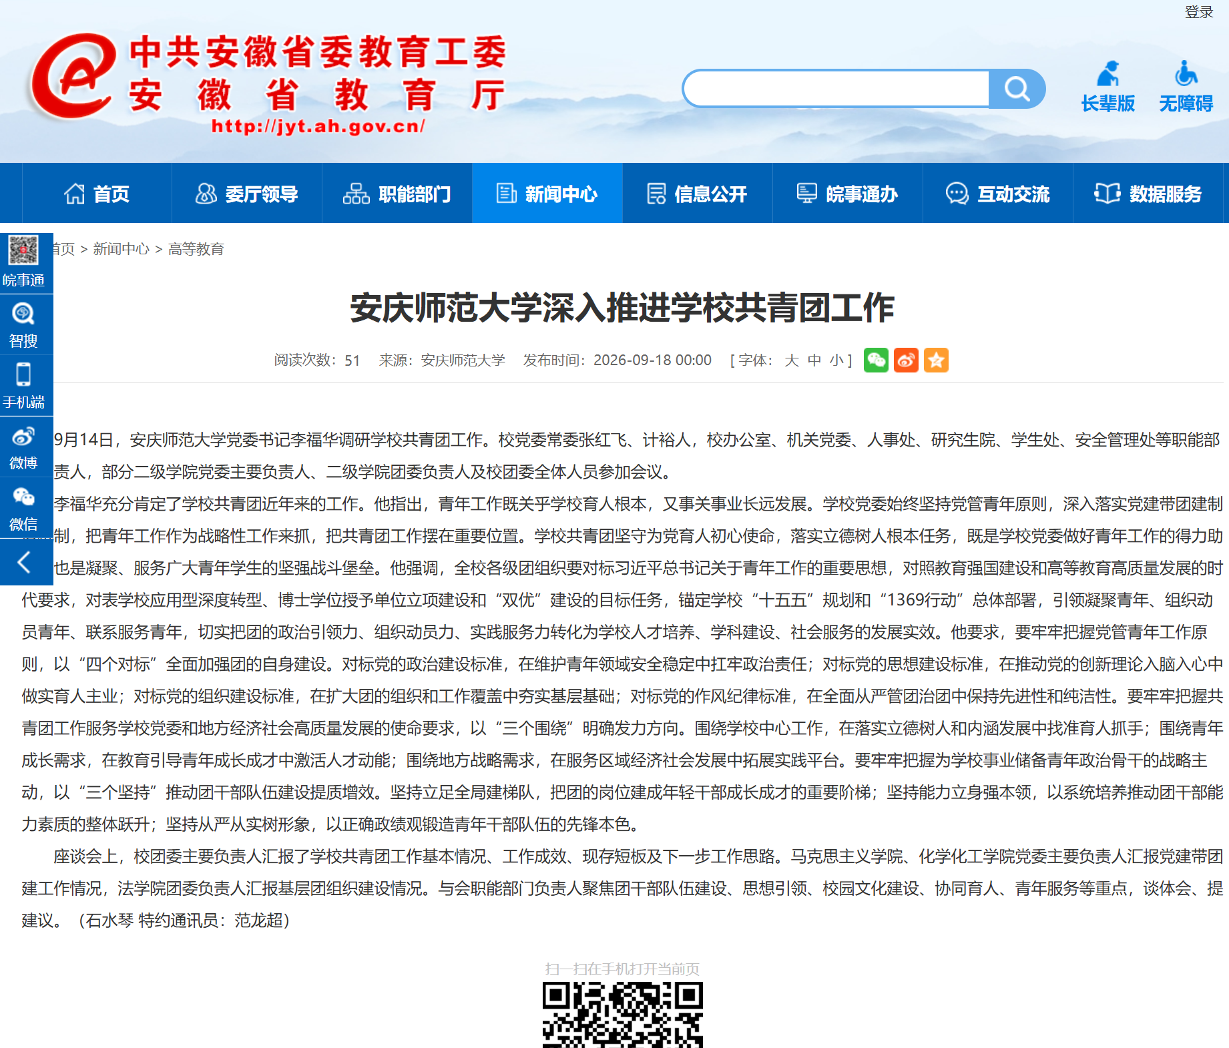This screenshot has width=1229, height=1048.
Task: Click the 登录 login link
Action: pos(1199,12)
